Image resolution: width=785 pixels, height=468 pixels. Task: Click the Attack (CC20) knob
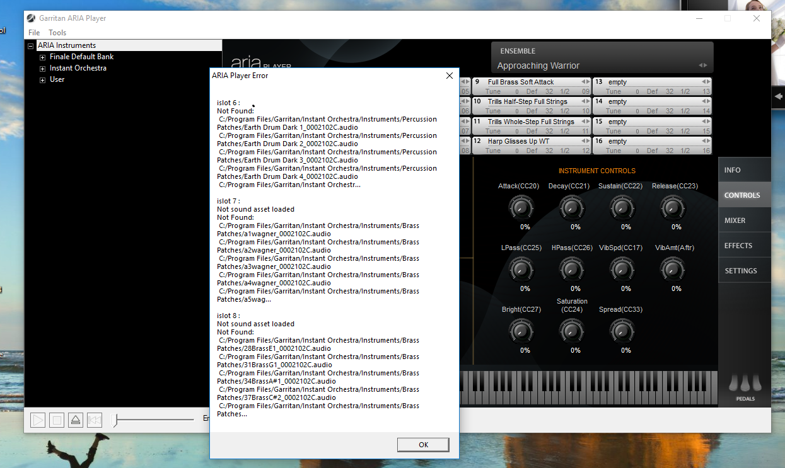coord(521,207)
